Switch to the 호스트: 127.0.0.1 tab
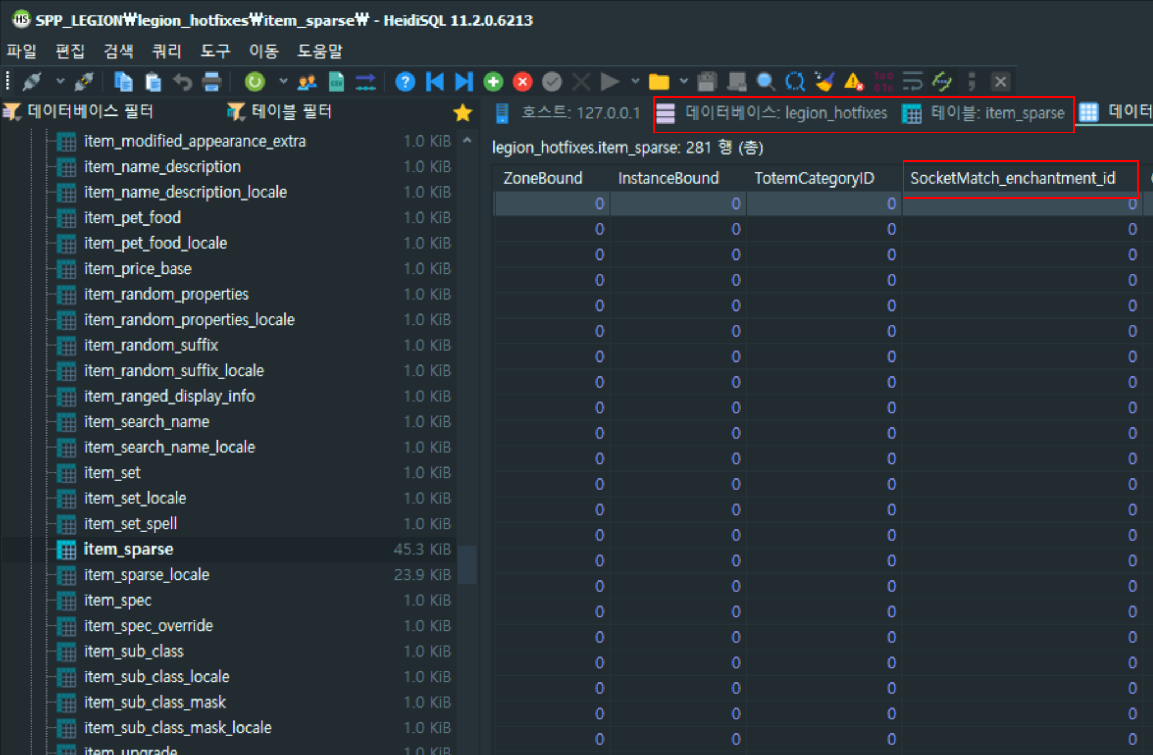Viewport: 1153px width, 755px height. pyautogui.click(x=568, y=113)
